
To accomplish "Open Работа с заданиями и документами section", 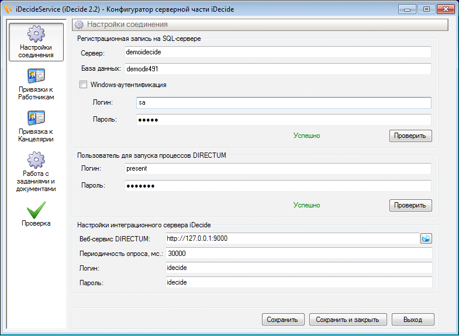I will point(36,172).
